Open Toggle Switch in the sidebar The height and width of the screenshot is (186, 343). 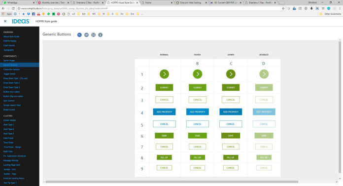click(9, 74)
